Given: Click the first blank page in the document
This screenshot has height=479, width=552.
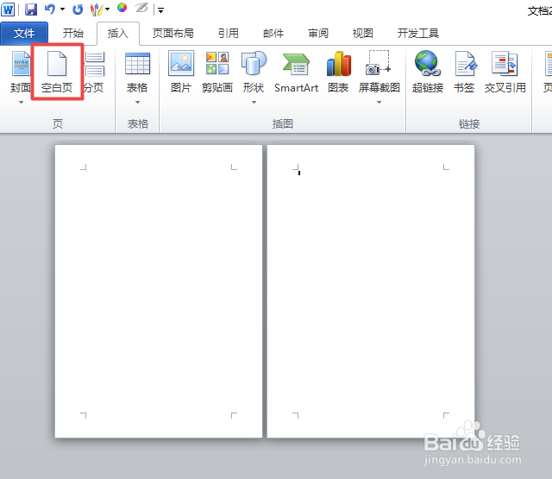Looking at the screenshot, I should (x=159, y=291).
